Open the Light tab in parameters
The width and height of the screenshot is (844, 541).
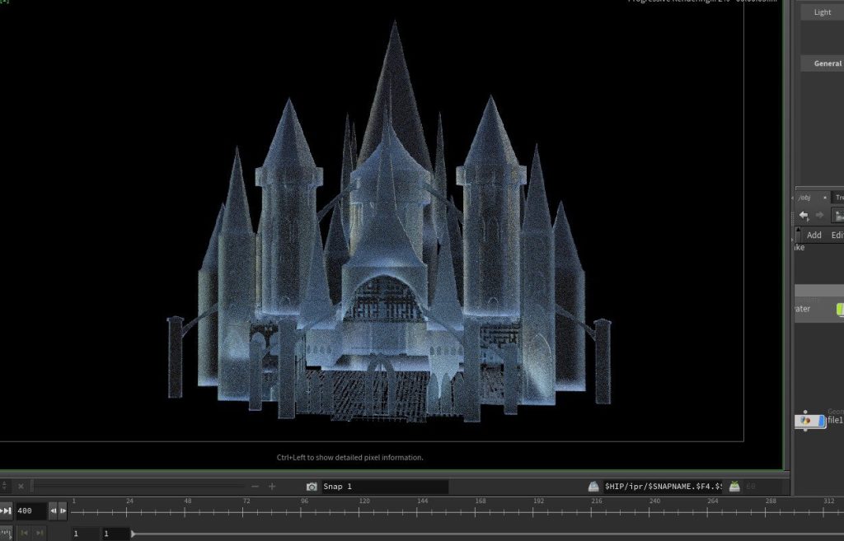pyautogui.click(x=822, y=12)
